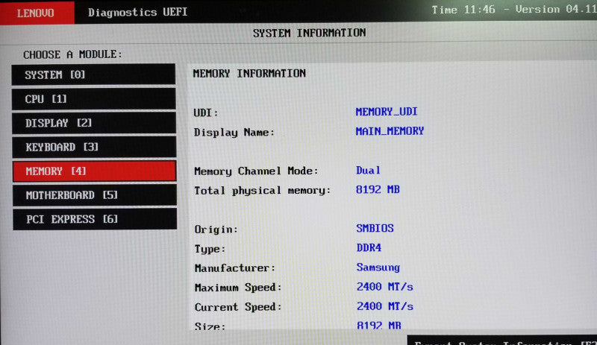Click the LENOVO logo badge
Screen dimensions: 597x345
[37, 13]
